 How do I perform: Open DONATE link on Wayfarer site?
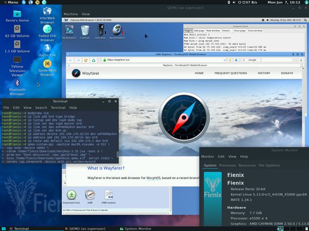(287, 73)
